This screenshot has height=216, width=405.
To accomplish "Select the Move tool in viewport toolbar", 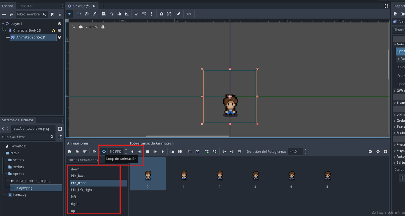I will (79, 14).
